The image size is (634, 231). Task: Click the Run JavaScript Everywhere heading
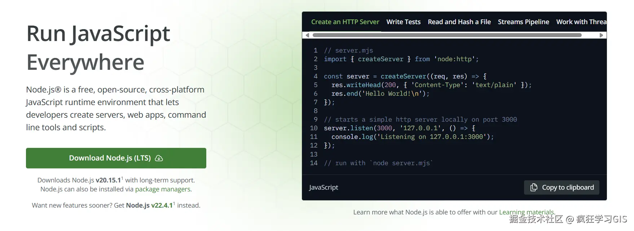[98, 47]
